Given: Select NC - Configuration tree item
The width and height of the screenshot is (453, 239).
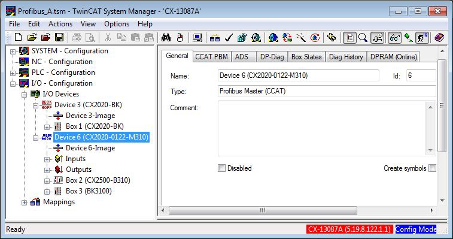Looking at the screenshot, I should pos(62,62).
